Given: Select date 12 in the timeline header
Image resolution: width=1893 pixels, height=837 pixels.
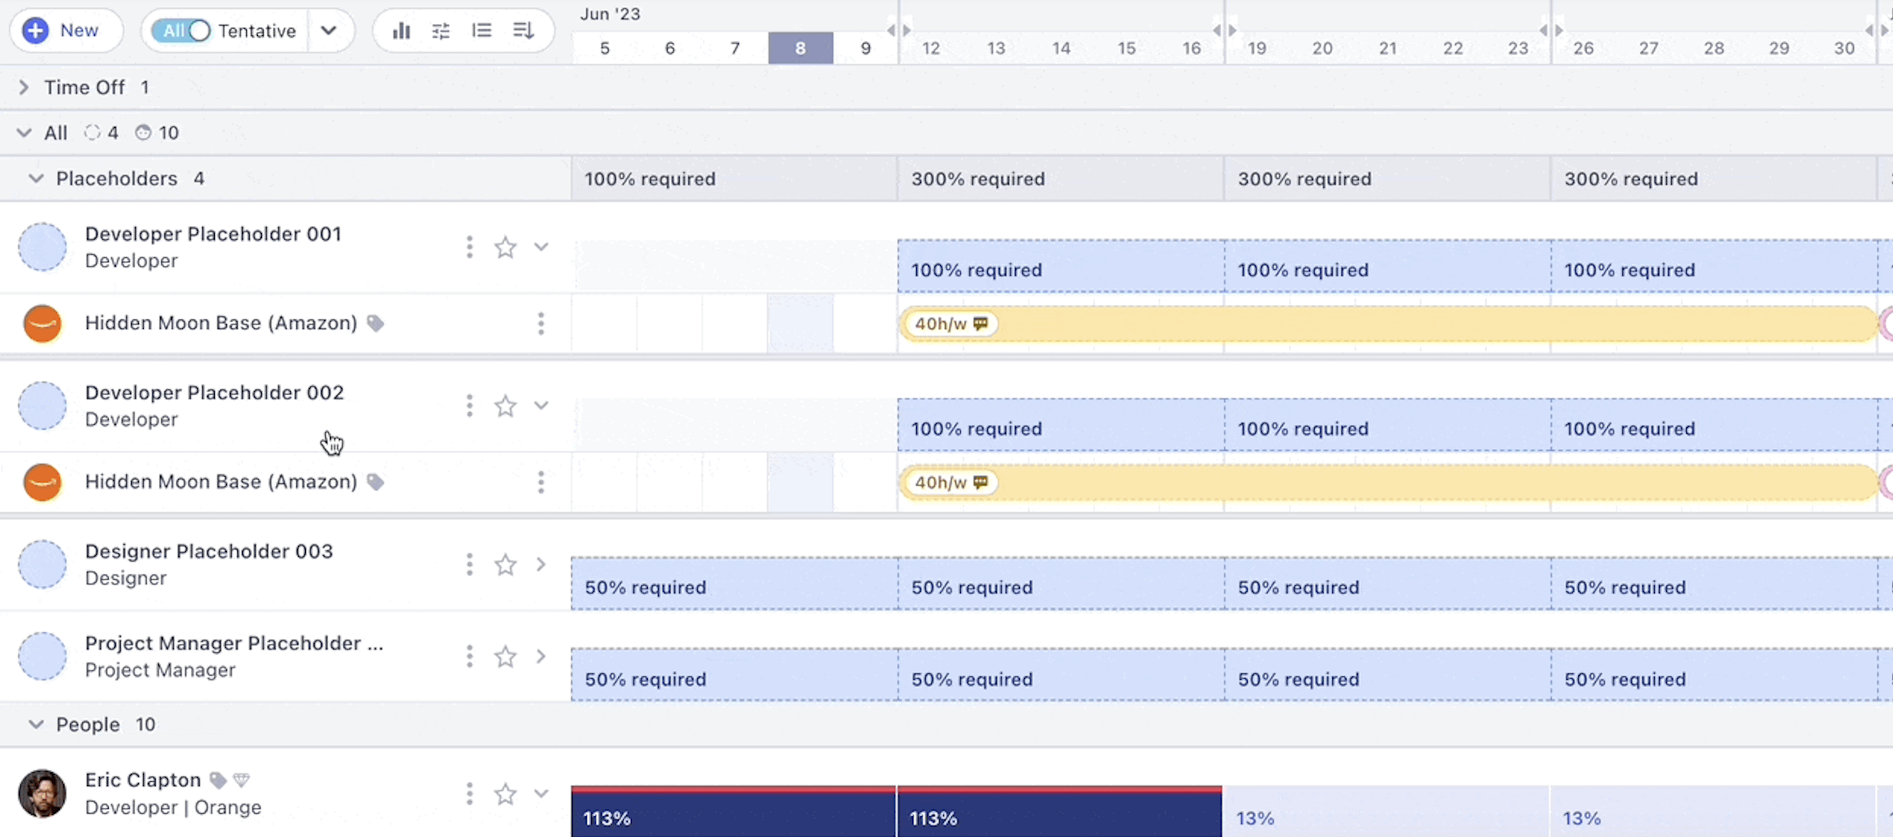Looking at the screenshot, I should click(931, 48).
